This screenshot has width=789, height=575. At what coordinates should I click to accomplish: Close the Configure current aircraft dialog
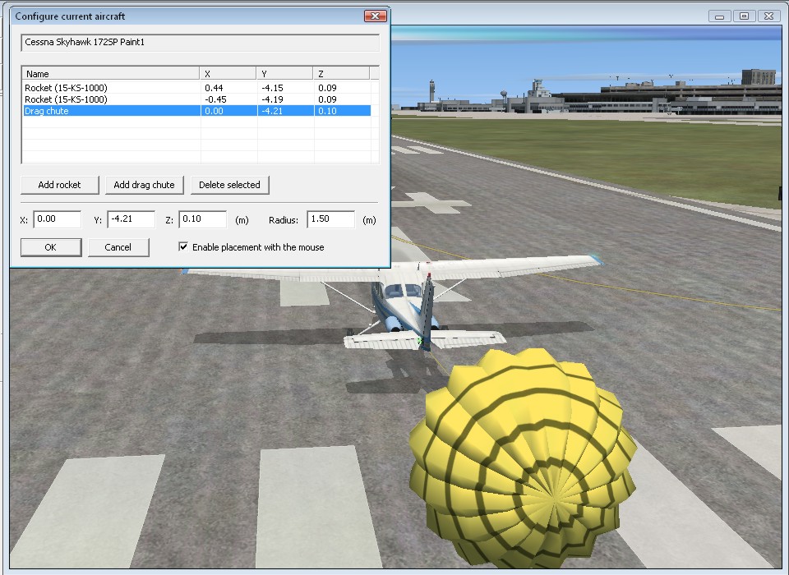pyautogui.click(x=376, y=16)
